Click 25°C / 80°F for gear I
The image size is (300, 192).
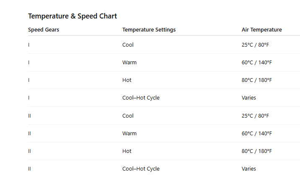point(255,45)
